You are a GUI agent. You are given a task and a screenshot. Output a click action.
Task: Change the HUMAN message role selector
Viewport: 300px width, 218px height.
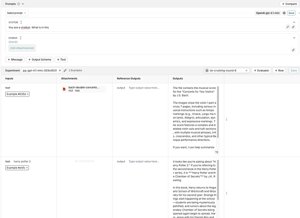pyautogui.click(x=21, y=38)
